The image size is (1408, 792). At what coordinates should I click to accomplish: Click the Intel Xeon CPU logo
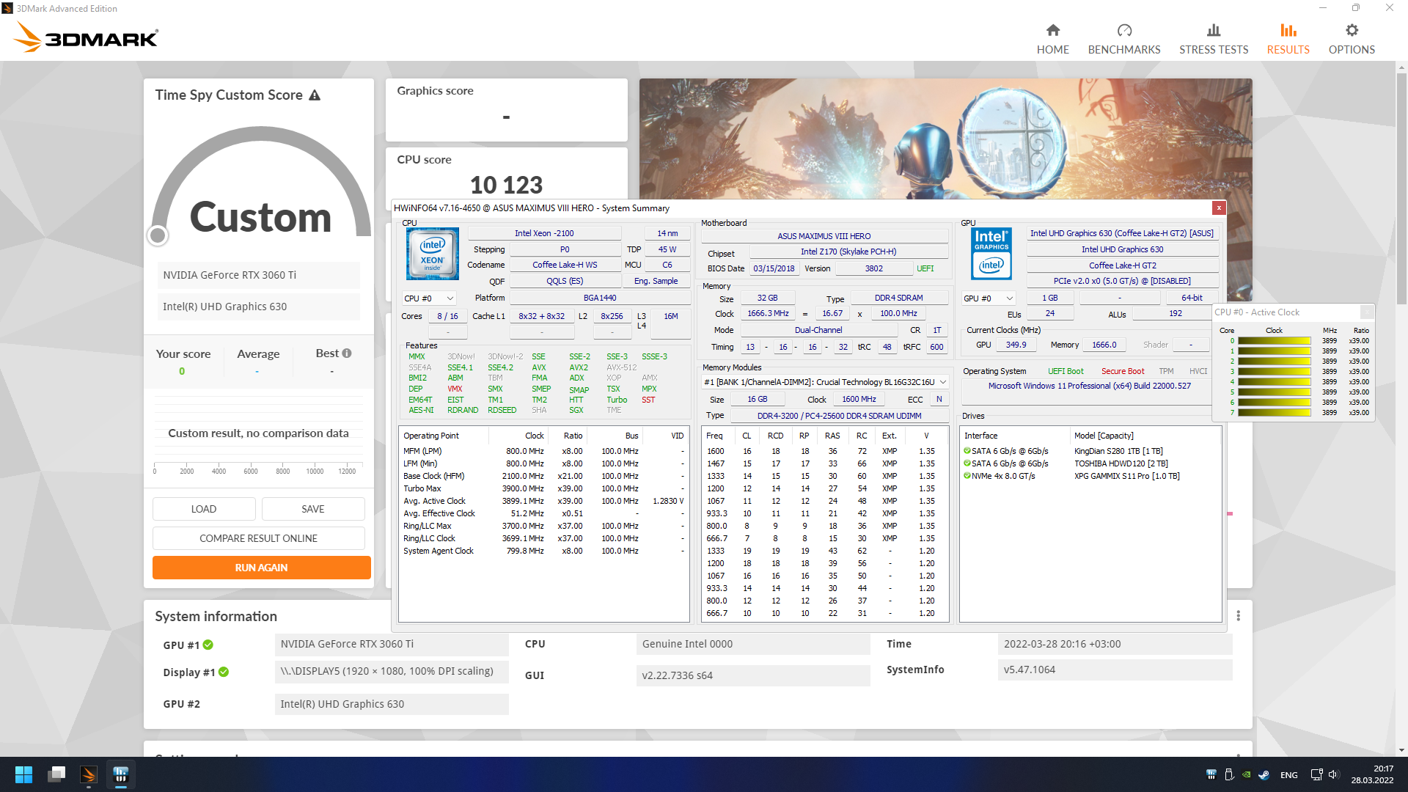pyautogui.click(x=432, y=254)
